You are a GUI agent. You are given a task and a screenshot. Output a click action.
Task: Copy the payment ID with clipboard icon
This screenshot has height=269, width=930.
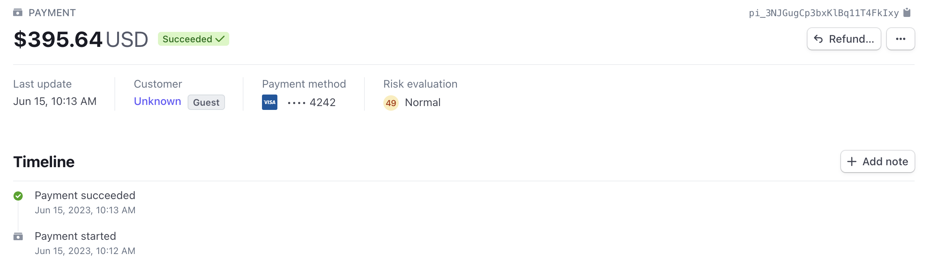[907, 13]
